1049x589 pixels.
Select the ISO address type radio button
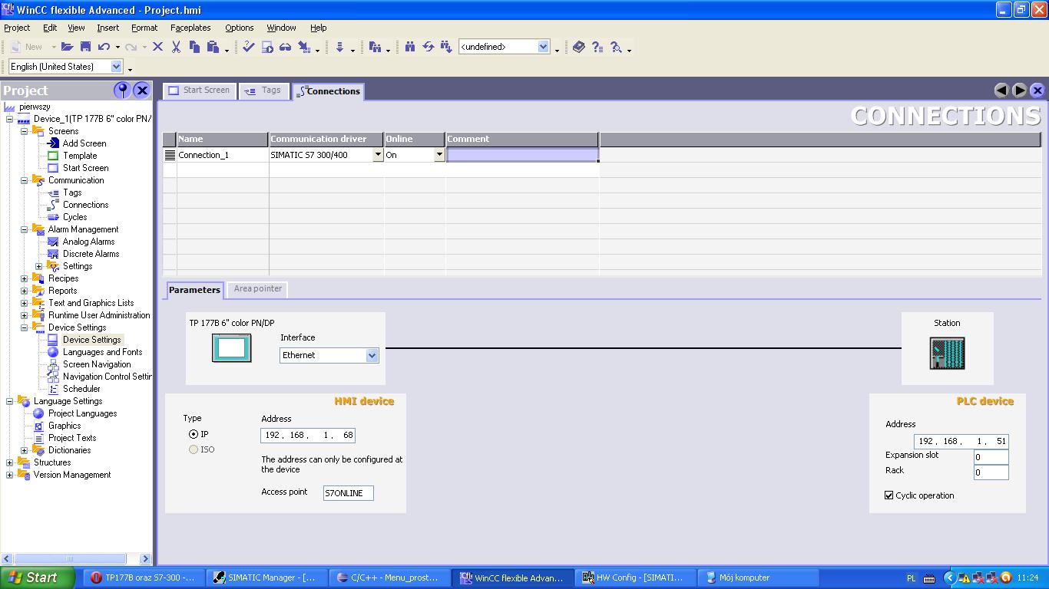tap(194, 449)
